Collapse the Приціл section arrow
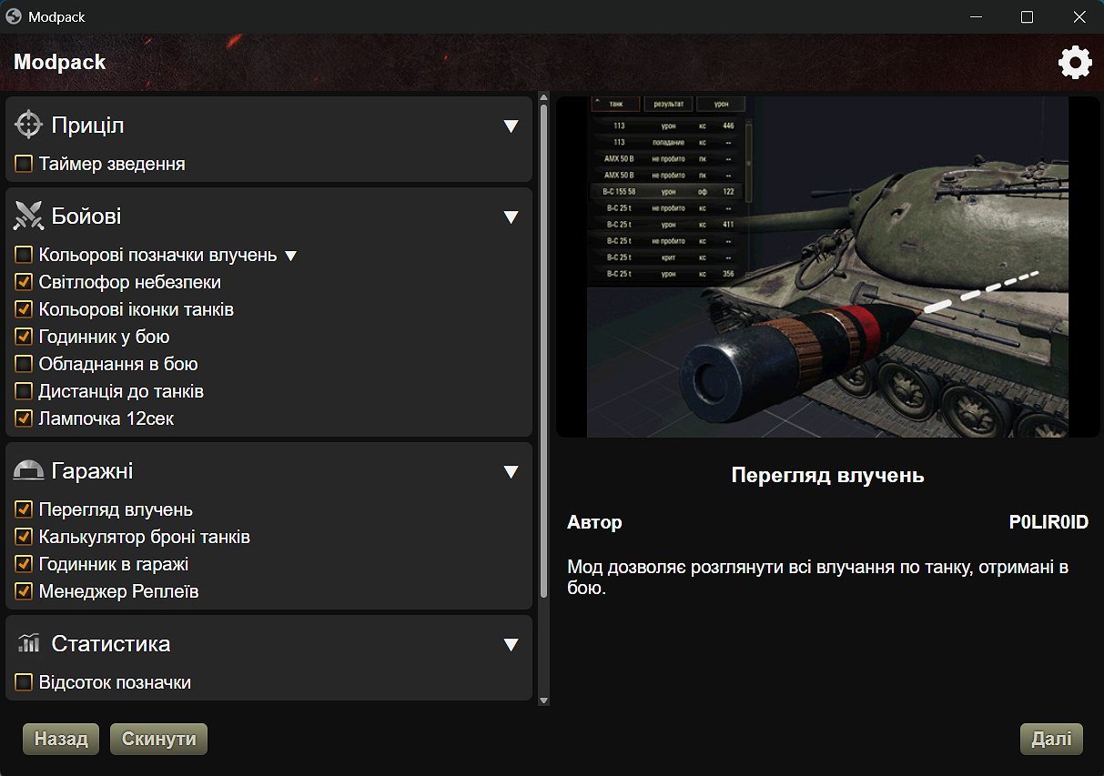Screen dimensions: 1104x776 [x=511, y=126]
